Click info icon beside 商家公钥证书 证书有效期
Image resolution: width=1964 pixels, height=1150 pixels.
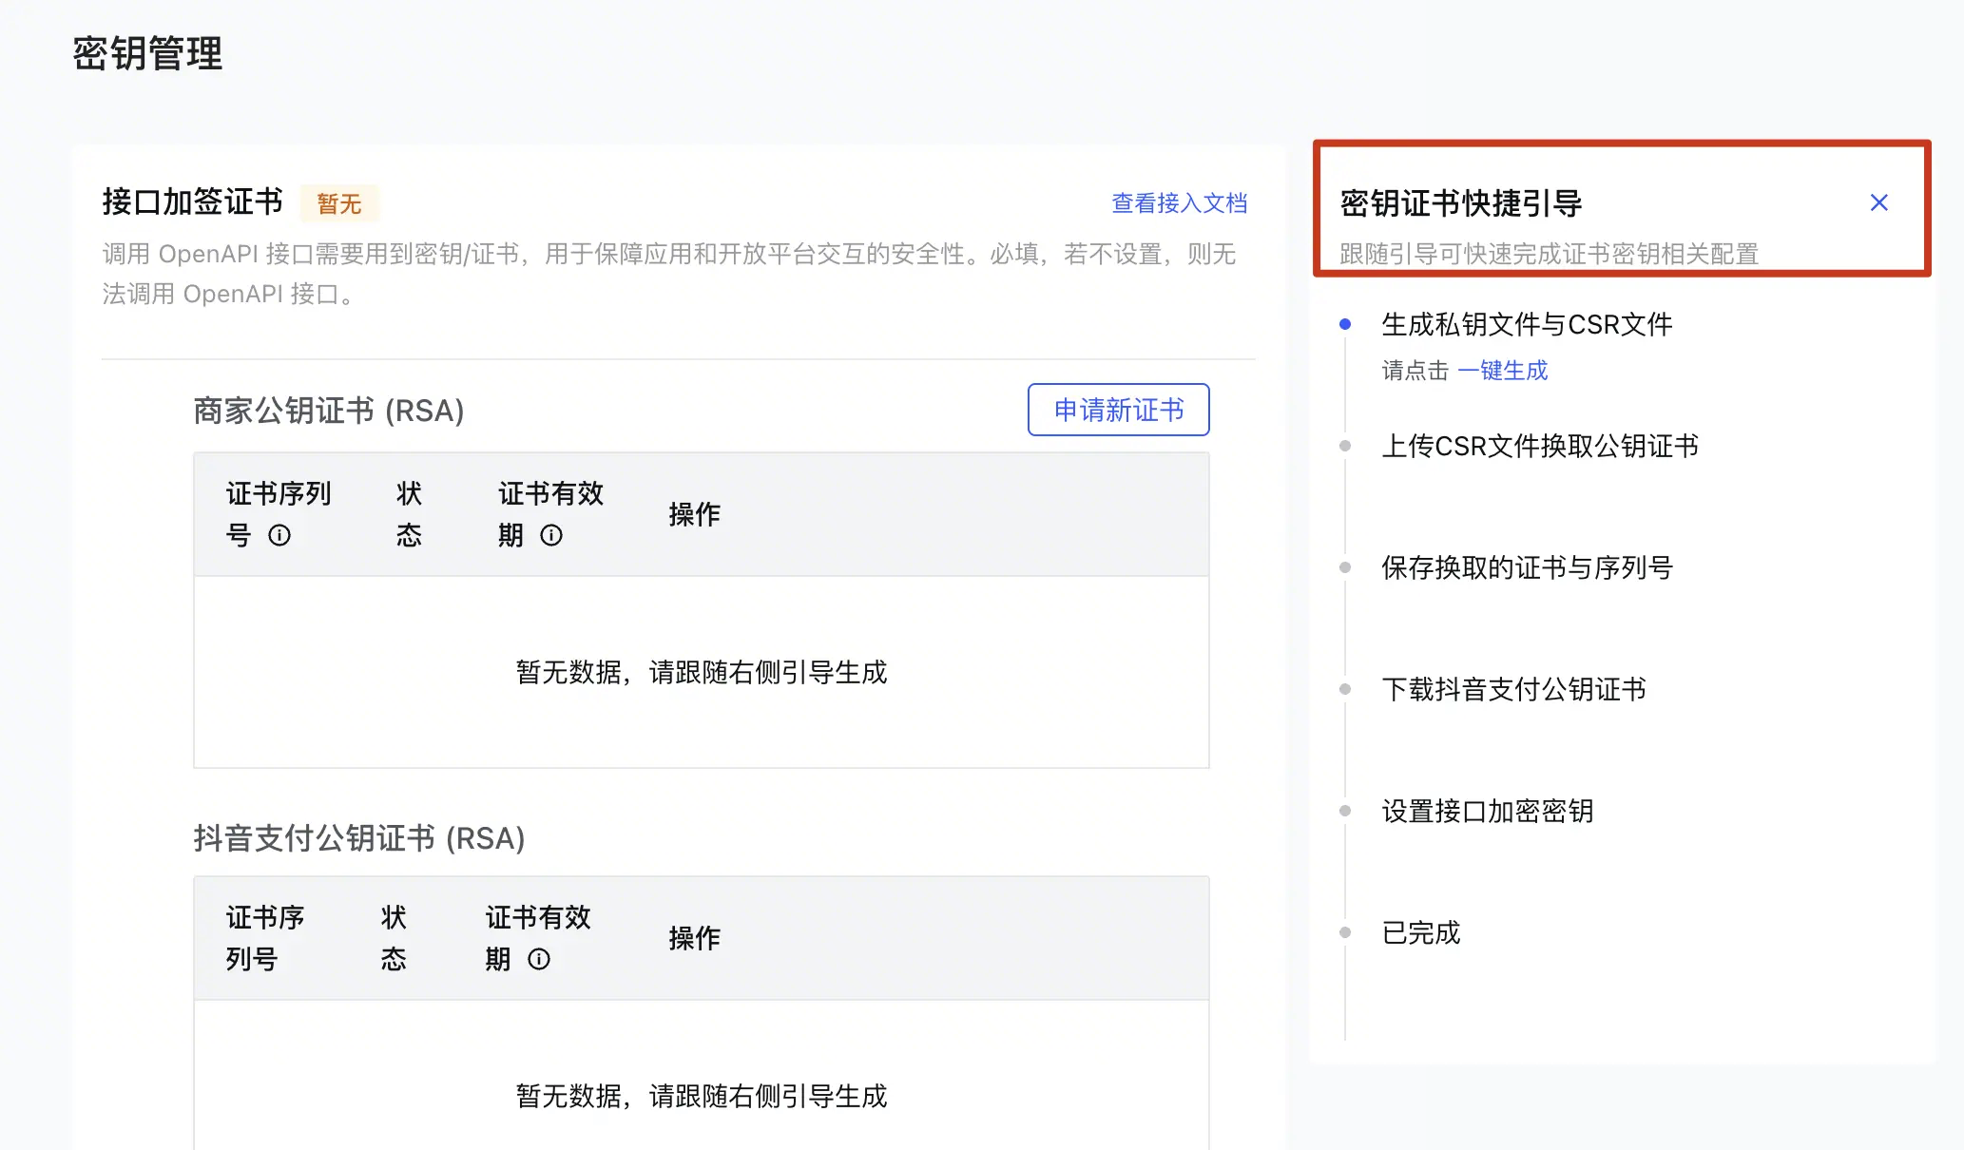tap(551, 535)
